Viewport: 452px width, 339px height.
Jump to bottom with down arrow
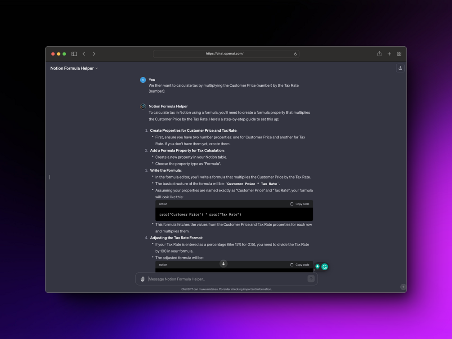pyautogui.click(x=224, y=264)
